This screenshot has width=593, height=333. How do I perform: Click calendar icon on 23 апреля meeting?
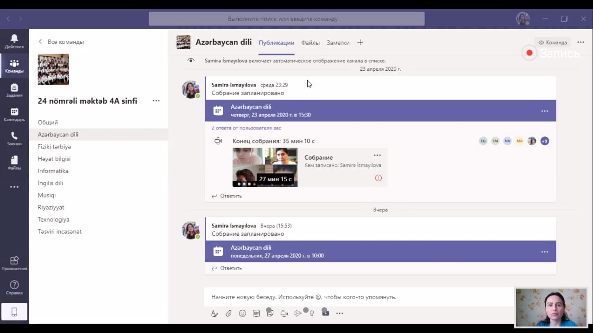(x=218, y=111)
